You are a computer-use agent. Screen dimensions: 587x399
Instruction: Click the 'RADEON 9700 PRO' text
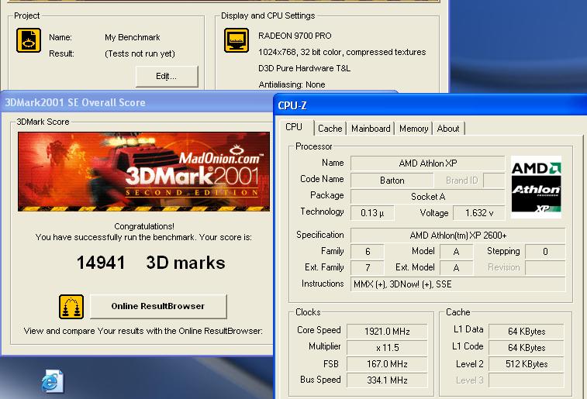coord(295,36)
